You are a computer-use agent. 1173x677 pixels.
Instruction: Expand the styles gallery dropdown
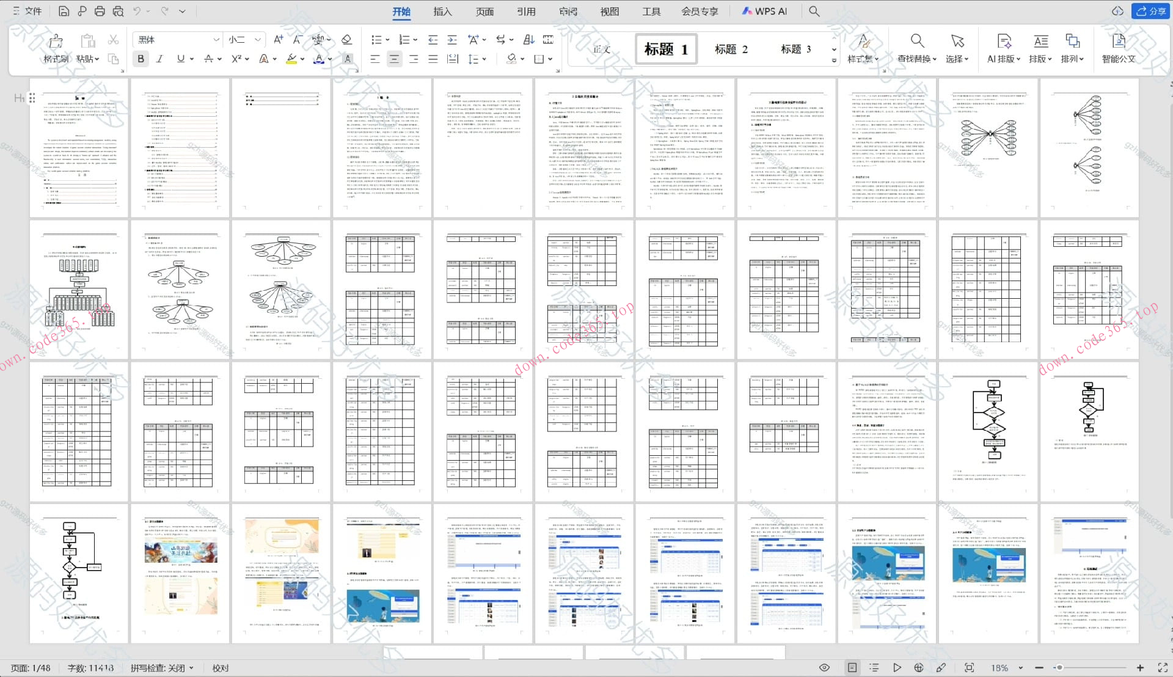834,60
